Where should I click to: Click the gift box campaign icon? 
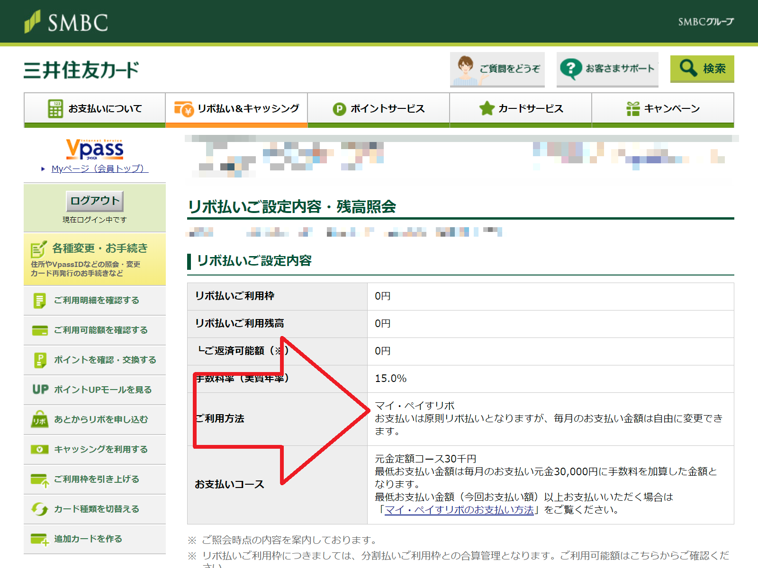click(x=633, y=108)
